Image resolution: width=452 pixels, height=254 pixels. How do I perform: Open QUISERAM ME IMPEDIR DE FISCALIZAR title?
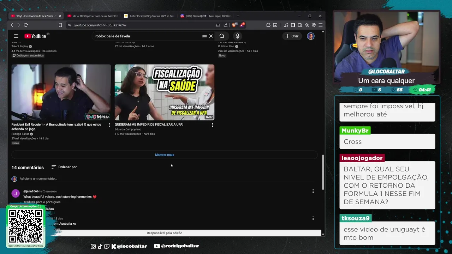click(x=149, y=125)
